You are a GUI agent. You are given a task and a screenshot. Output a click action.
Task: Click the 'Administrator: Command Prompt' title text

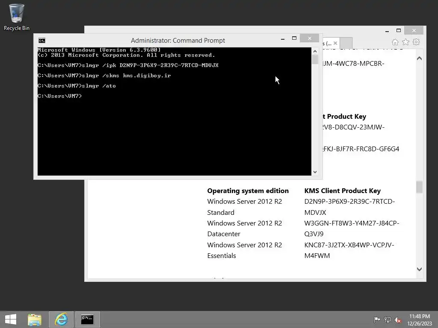[x=178, y=41]
